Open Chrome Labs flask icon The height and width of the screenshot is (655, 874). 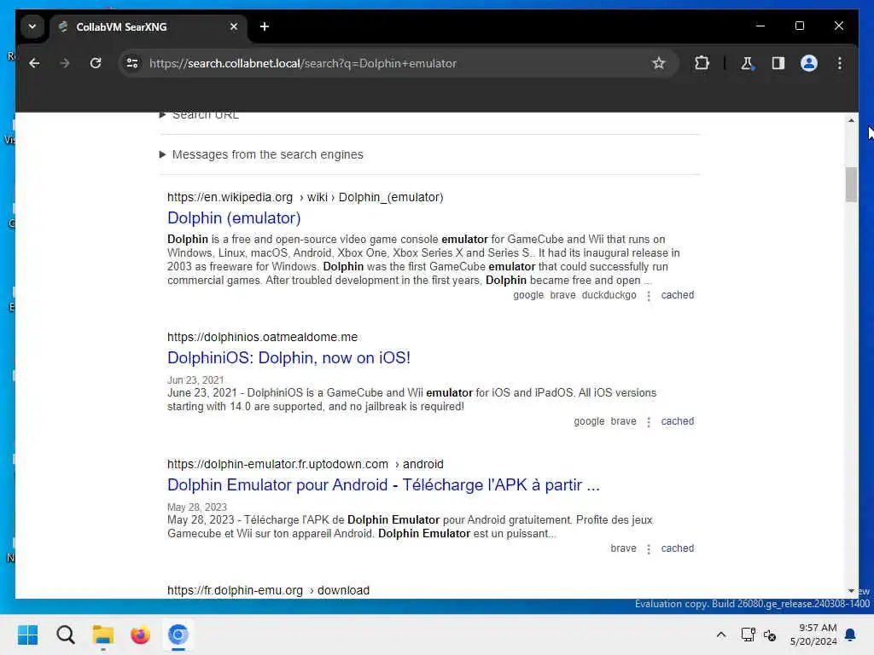coord(747,63)
